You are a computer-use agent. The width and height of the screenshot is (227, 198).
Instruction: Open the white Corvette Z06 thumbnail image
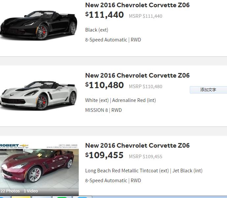pos(39,95)
